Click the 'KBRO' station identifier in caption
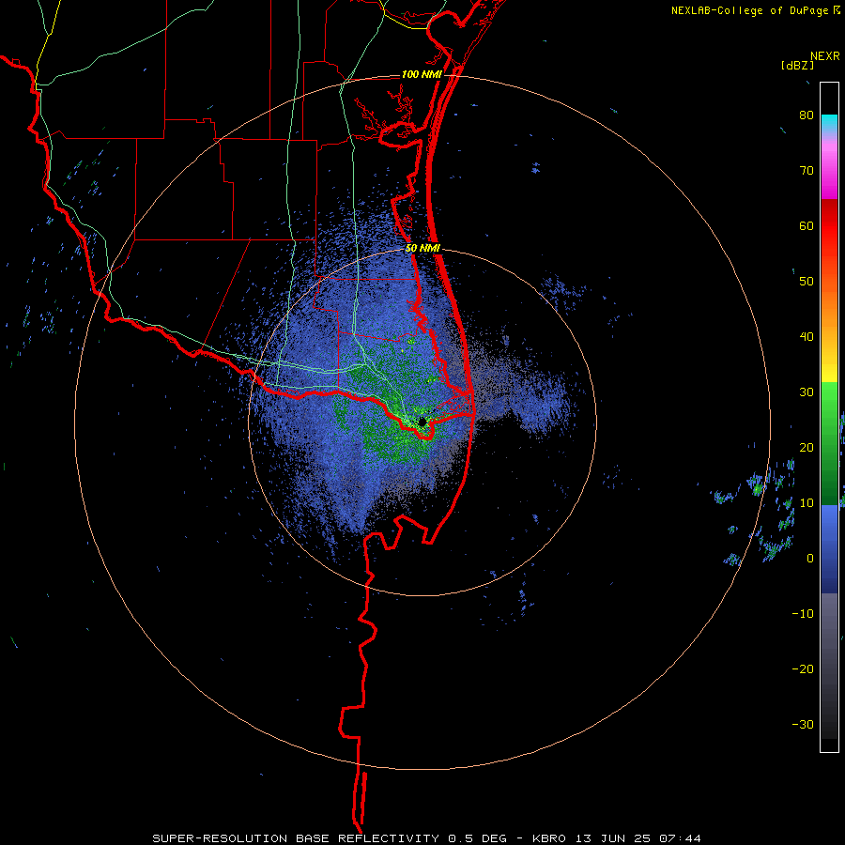This screenshot has height=845, width=845. (552, 838)
